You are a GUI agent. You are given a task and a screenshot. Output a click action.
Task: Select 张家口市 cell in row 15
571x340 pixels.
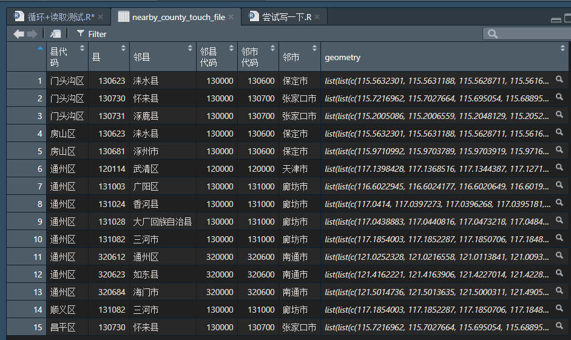coord(300,327)
